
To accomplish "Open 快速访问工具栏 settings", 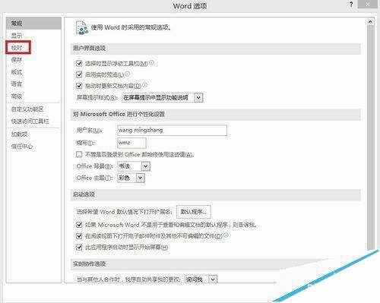I will point(30,122).
